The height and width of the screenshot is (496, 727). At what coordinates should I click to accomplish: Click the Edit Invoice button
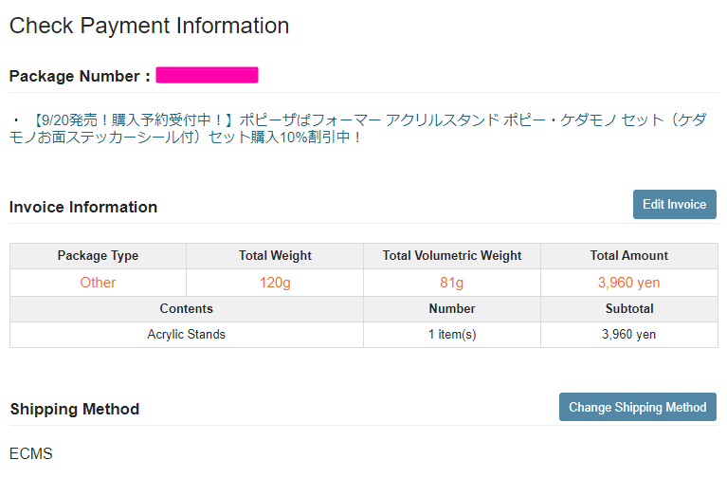pyautogui.click(x=674, y=205)
